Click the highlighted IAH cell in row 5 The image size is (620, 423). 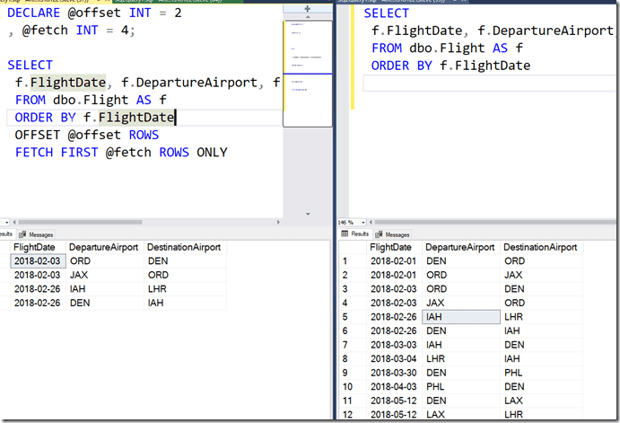point(461,317)
